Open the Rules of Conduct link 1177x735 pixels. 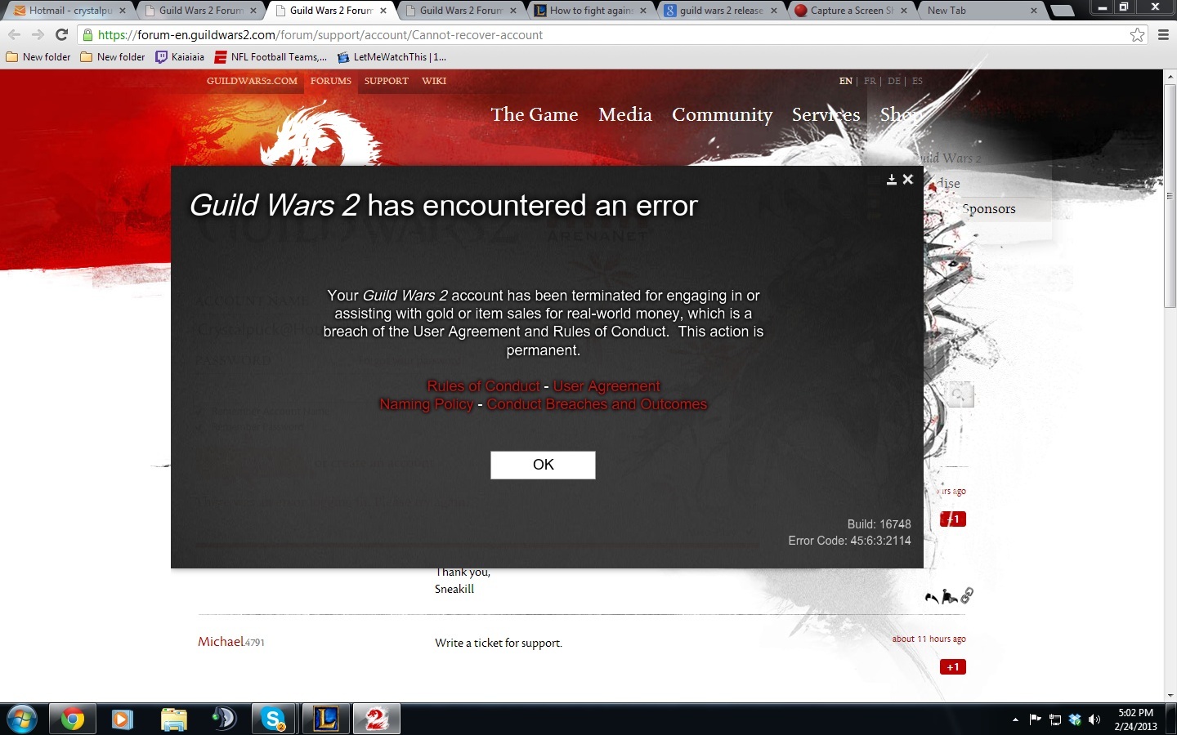pos(483,386)
